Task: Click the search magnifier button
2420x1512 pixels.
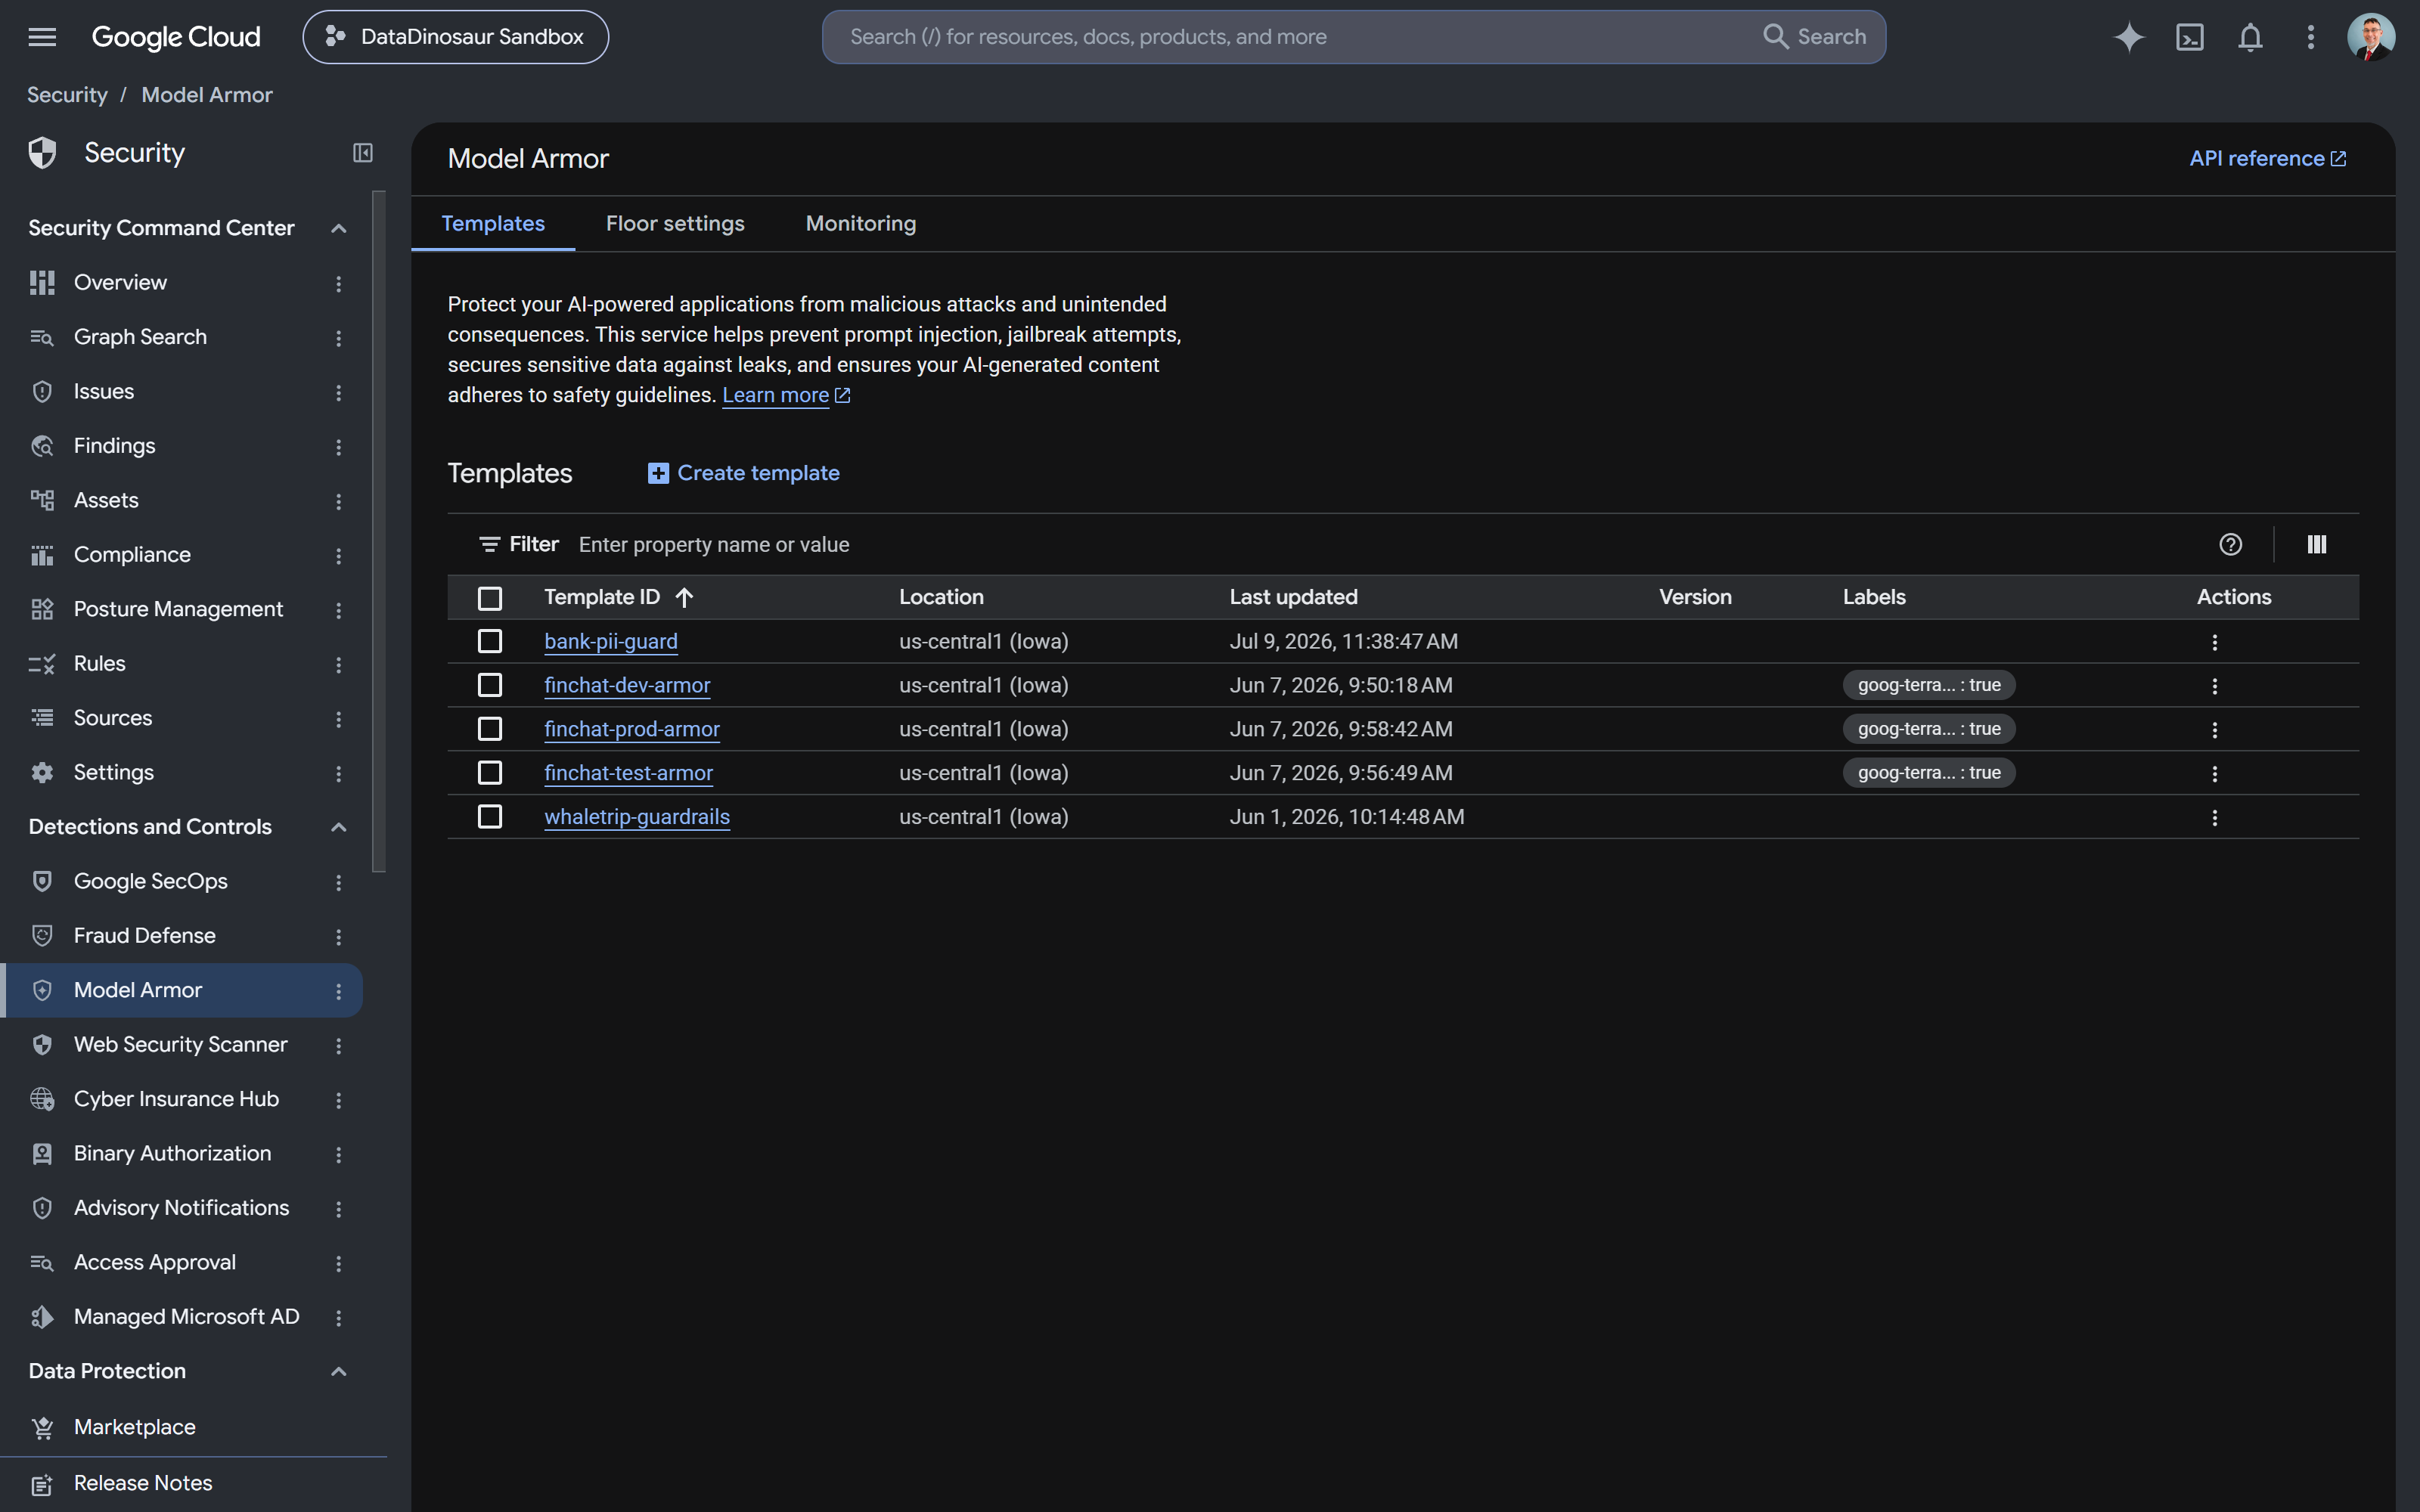Action: (x=1814, y=37)
